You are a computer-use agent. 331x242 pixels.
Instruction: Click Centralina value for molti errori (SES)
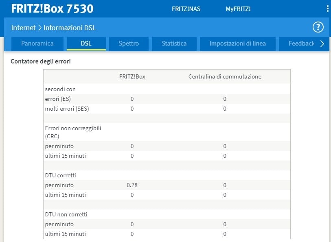[x=225, y=109]
